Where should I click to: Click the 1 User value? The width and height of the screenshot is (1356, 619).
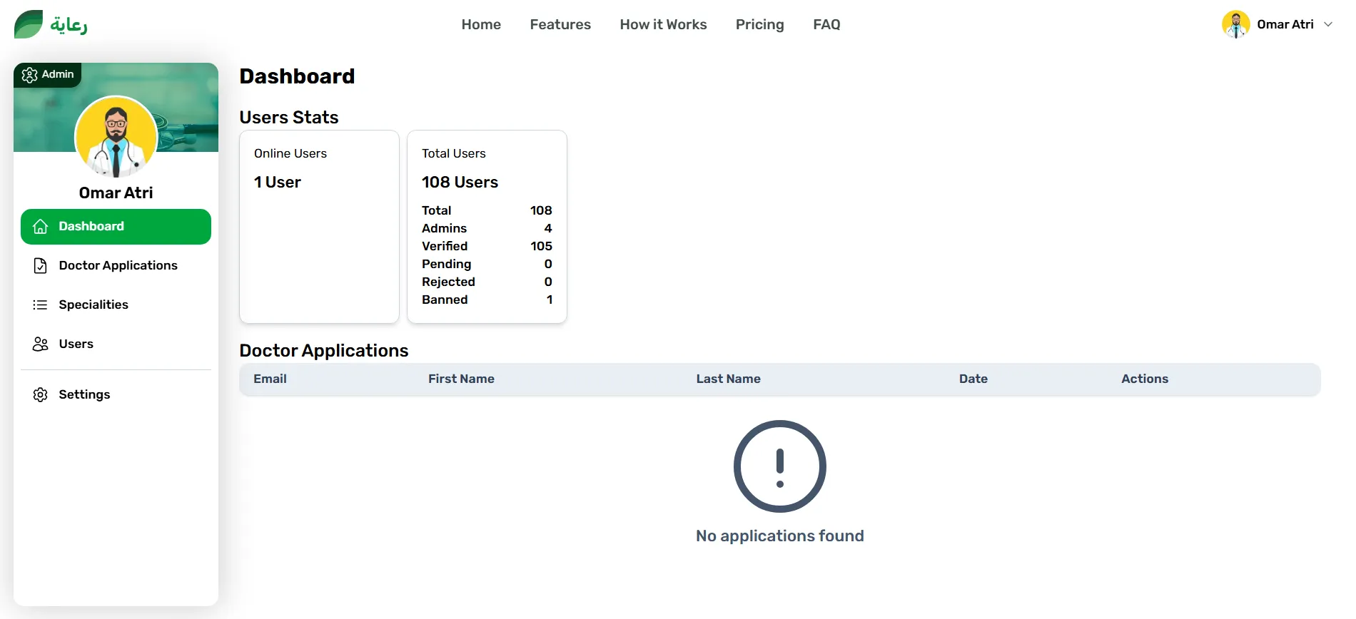click(278, 182)
